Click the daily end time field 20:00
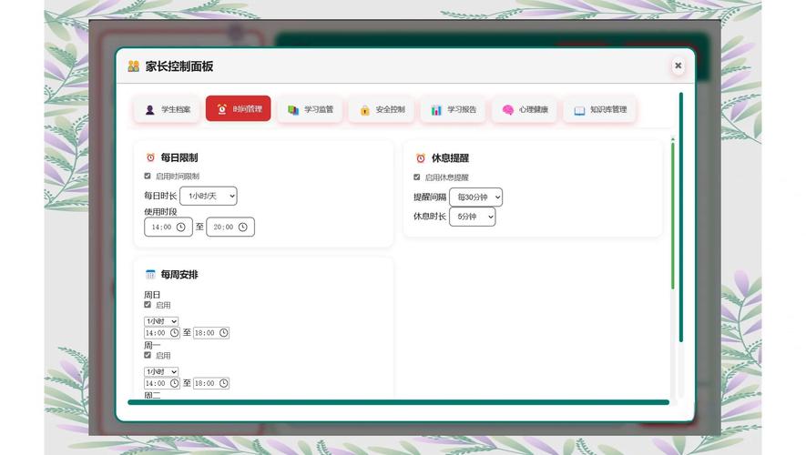 [x=230, y=227]
